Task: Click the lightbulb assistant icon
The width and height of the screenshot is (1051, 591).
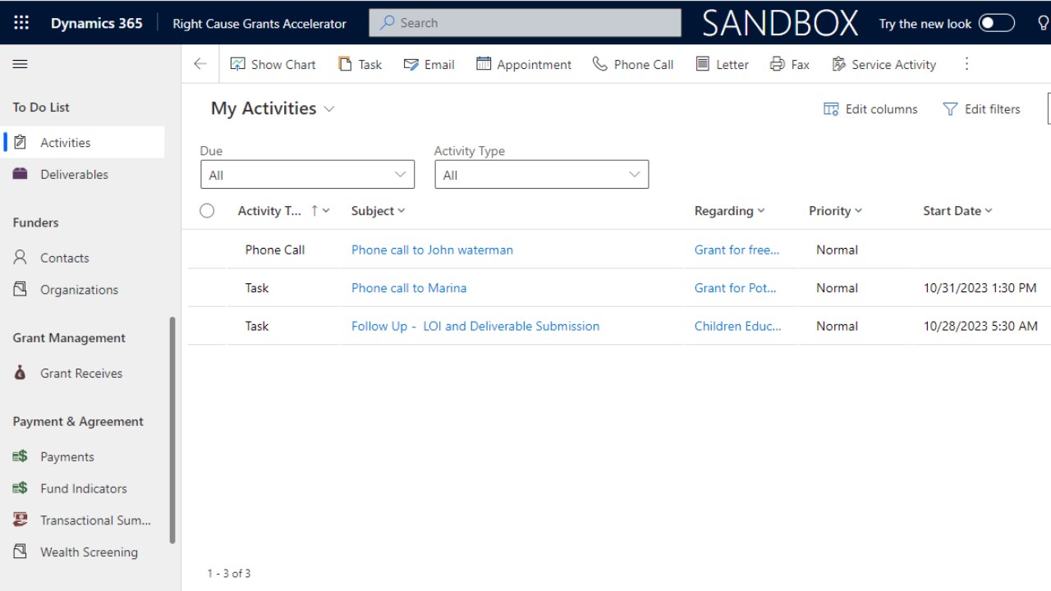Action: click(1043, 23)
